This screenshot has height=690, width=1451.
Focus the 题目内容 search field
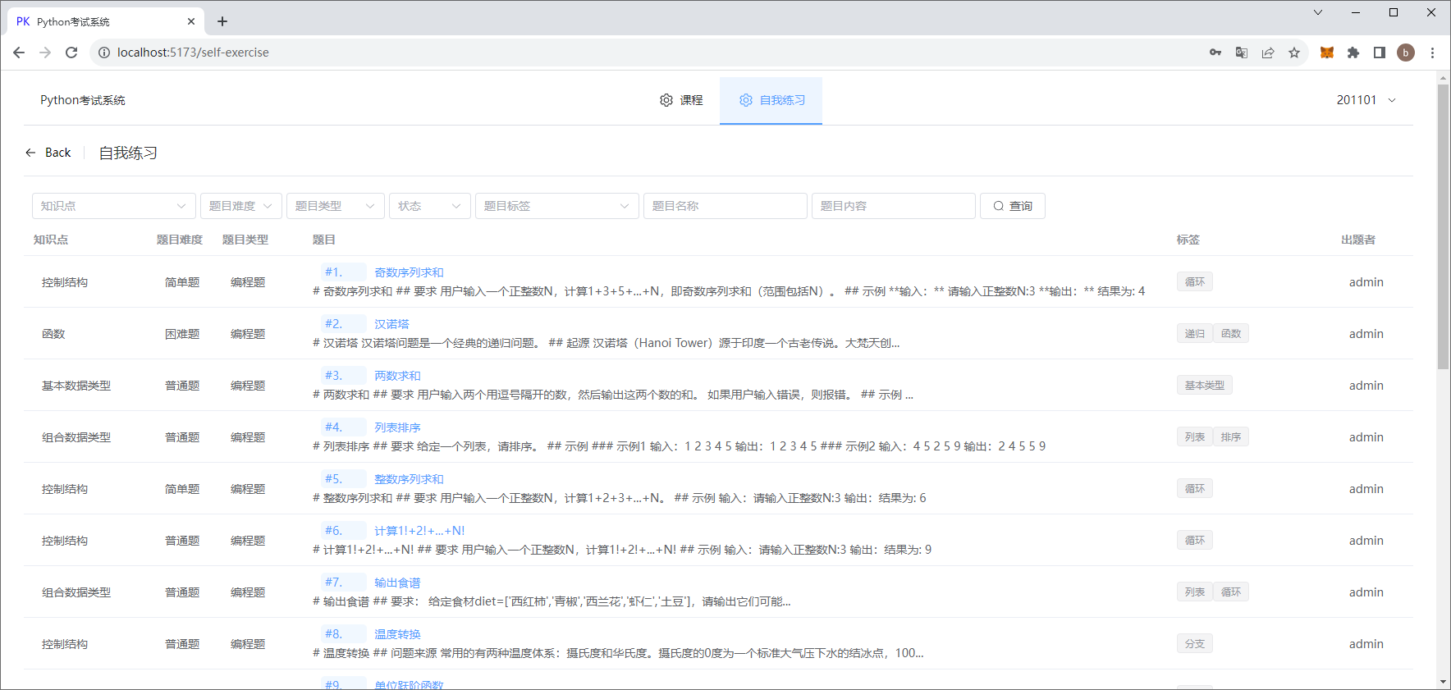click(894, 206)
